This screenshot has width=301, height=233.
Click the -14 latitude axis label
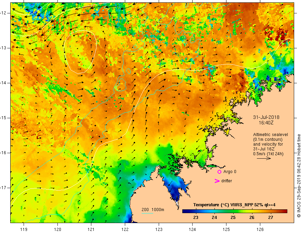pyautogui.click(x=3, y=83)
